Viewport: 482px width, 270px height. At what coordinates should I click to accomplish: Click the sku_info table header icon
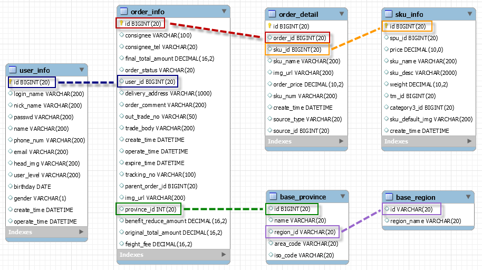(389, 14)
